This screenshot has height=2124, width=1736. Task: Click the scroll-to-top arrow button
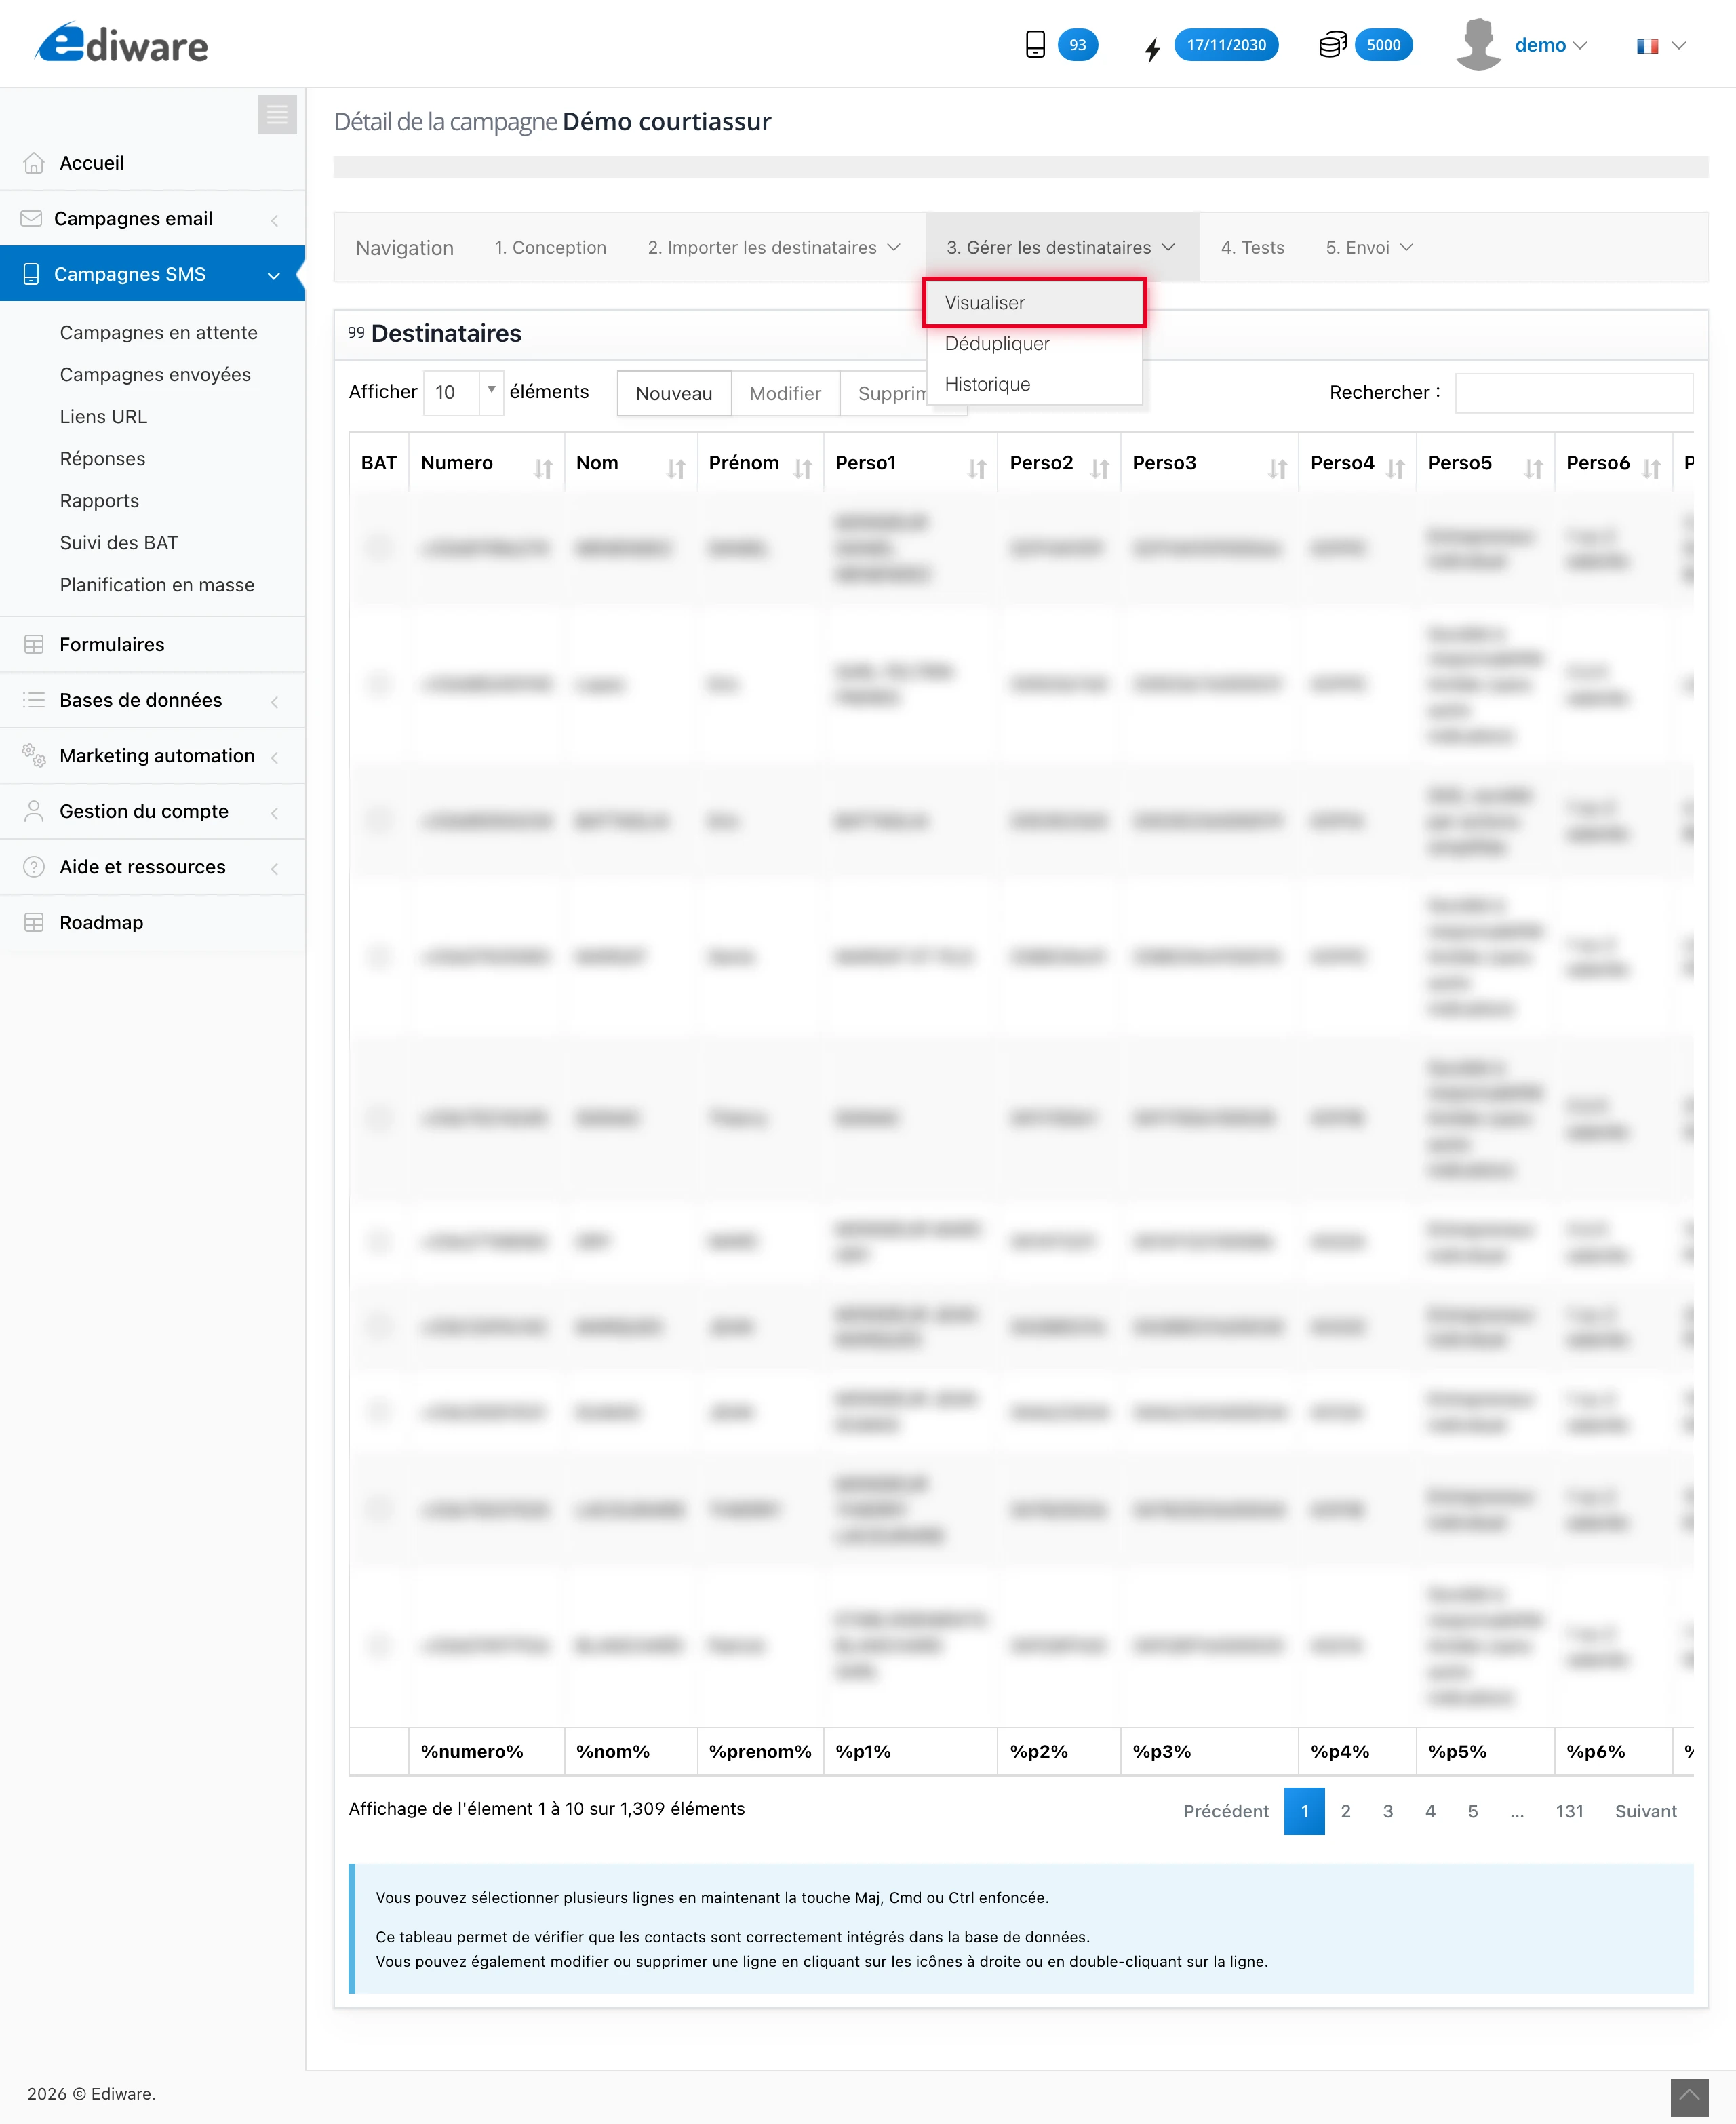click(x=1689, y=2097)
